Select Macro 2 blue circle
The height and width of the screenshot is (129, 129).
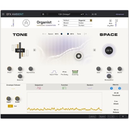[120, 89]
